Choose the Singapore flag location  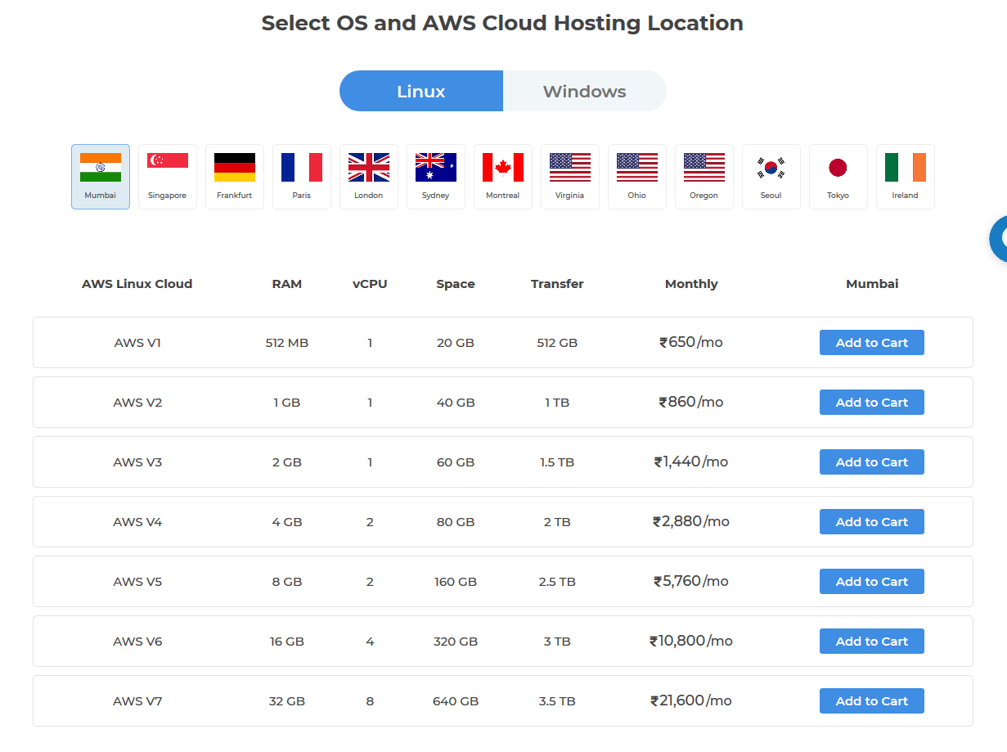click(x=168, y=177)
